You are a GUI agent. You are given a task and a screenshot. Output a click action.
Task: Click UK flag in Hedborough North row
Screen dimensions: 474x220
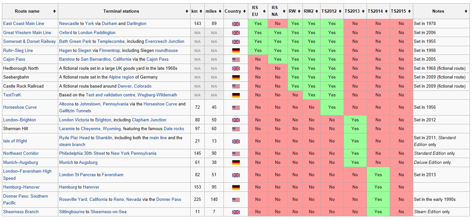[x=236, y=68]
